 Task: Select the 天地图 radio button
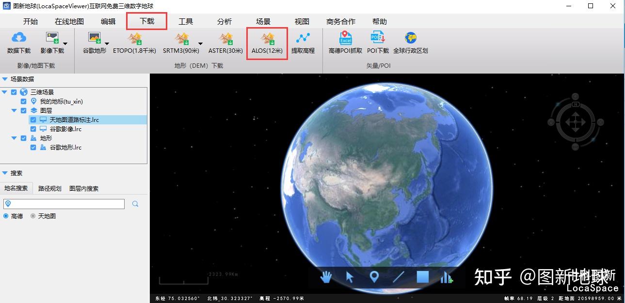pyautogui.click(x=33, y=216)
